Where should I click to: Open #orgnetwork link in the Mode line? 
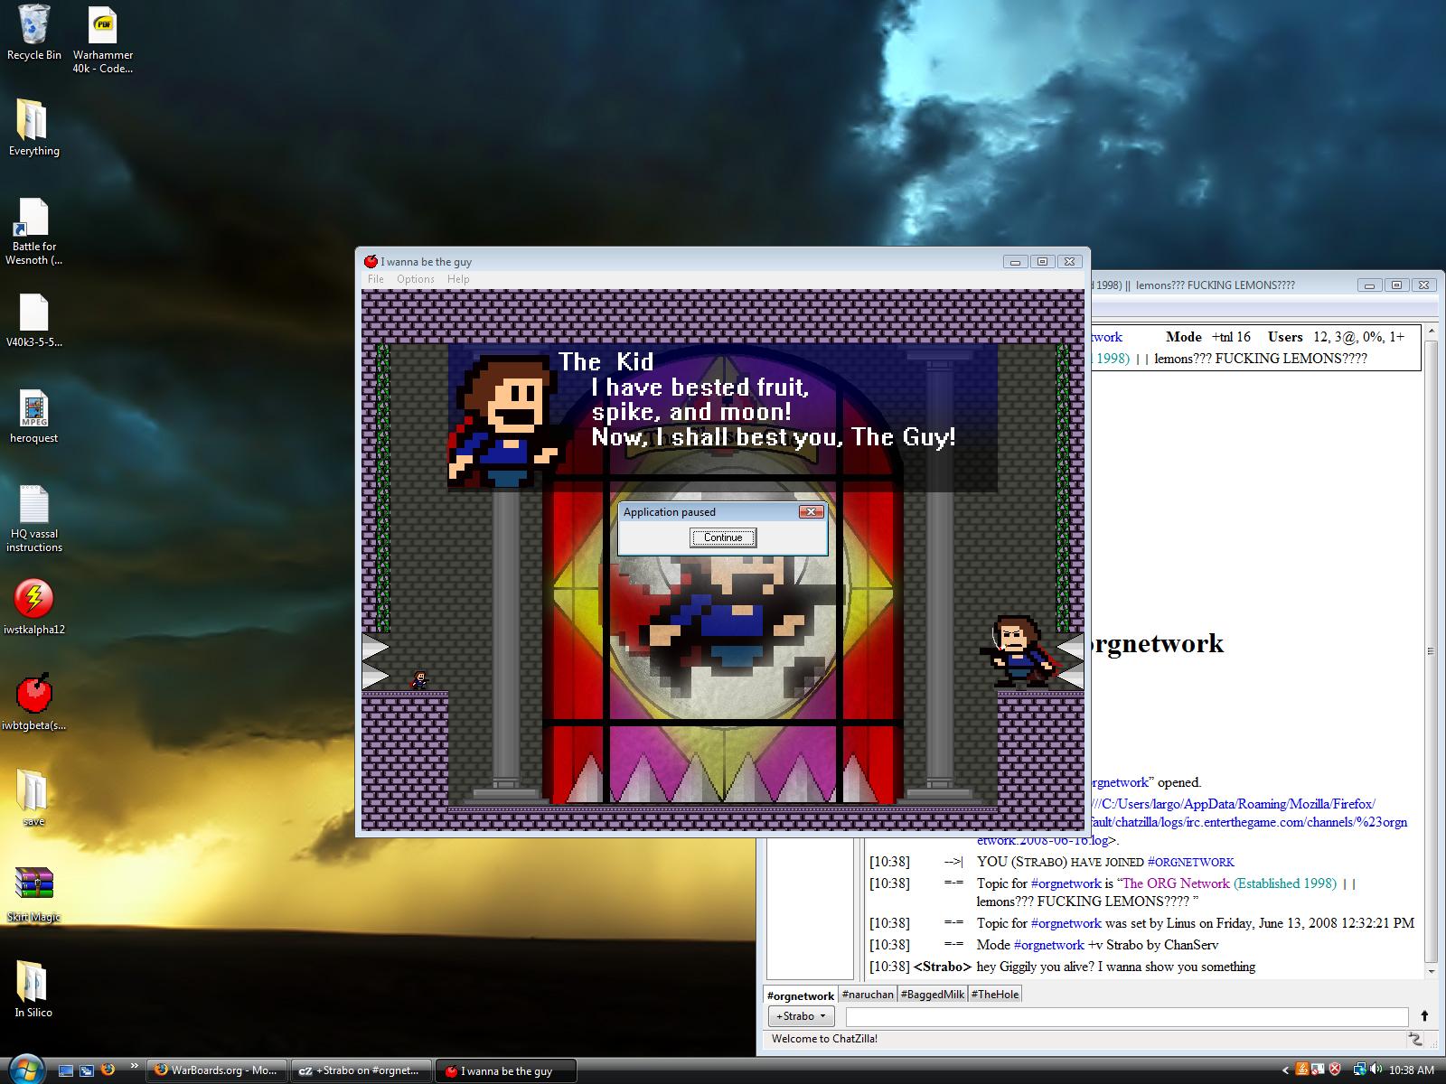(1048, 945)
